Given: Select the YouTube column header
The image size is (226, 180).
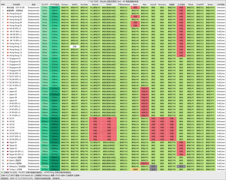Looking at the screenshot, I should click(x=84, y=5).
